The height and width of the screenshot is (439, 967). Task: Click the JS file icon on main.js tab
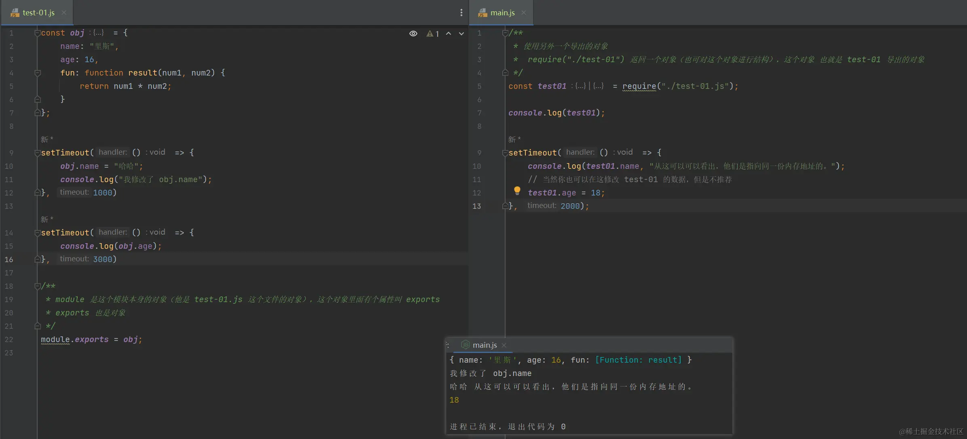click(482, 13)
